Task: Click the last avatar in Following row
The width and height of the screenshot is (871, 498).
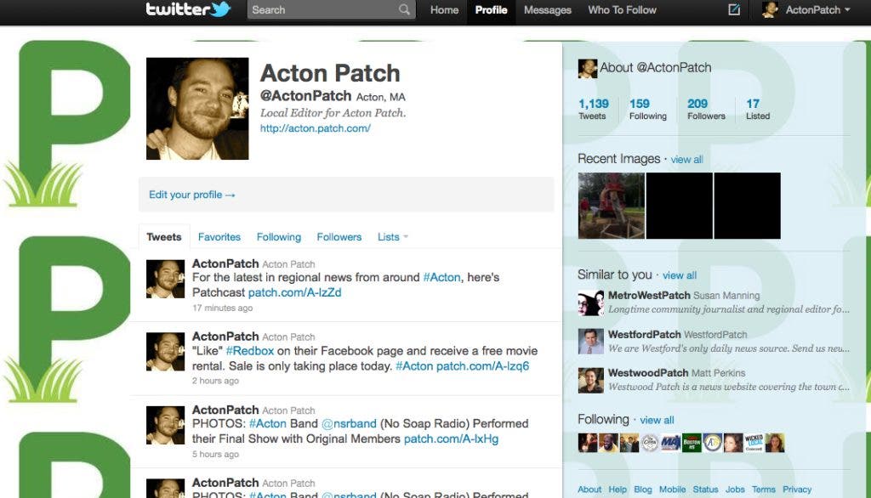Action: coord(775,443)
